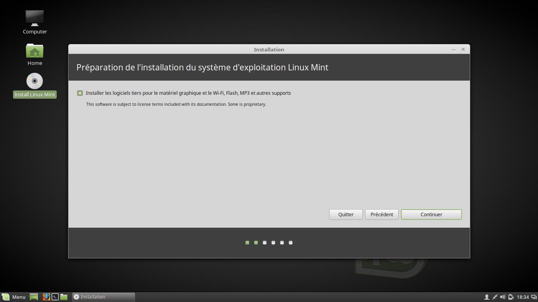The height and width of the screenshot is (302, 538).
Task: Proceed with the Continuer button
Action: point(431,214)
